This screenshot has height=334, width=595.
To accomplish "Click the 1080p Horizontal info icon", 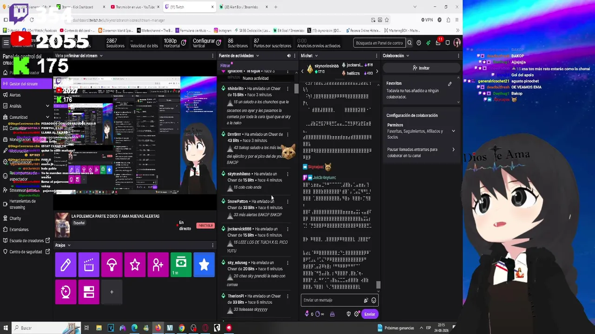I will tap(184, 43).
